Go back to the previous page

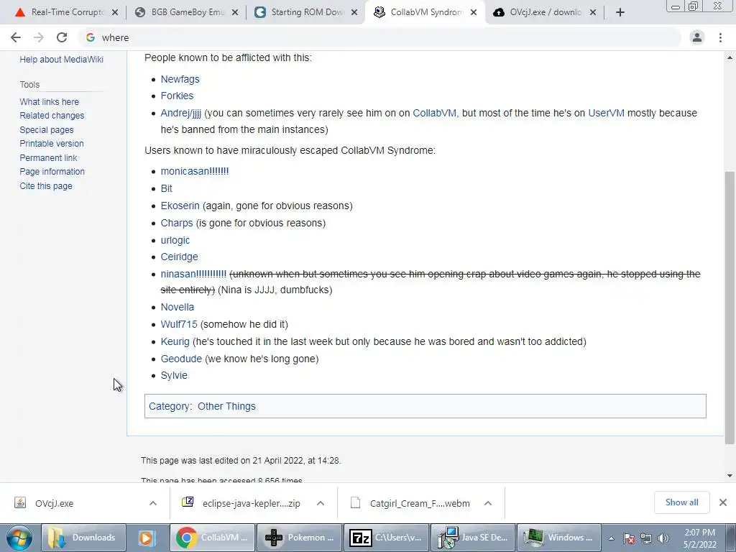[x=16, y=37]
